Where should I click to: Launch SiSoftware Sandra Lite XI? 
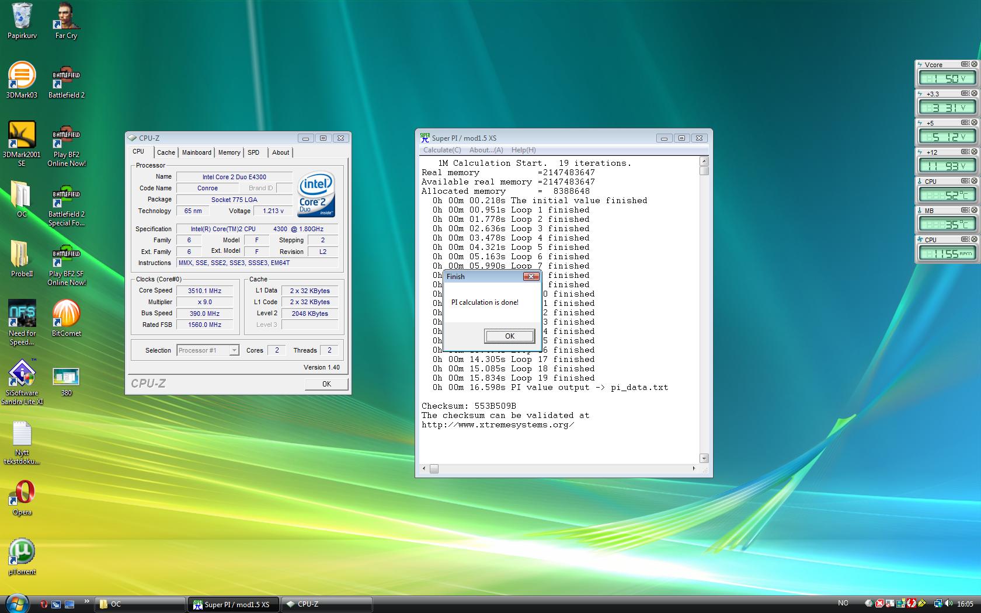[x=22, y=382]
